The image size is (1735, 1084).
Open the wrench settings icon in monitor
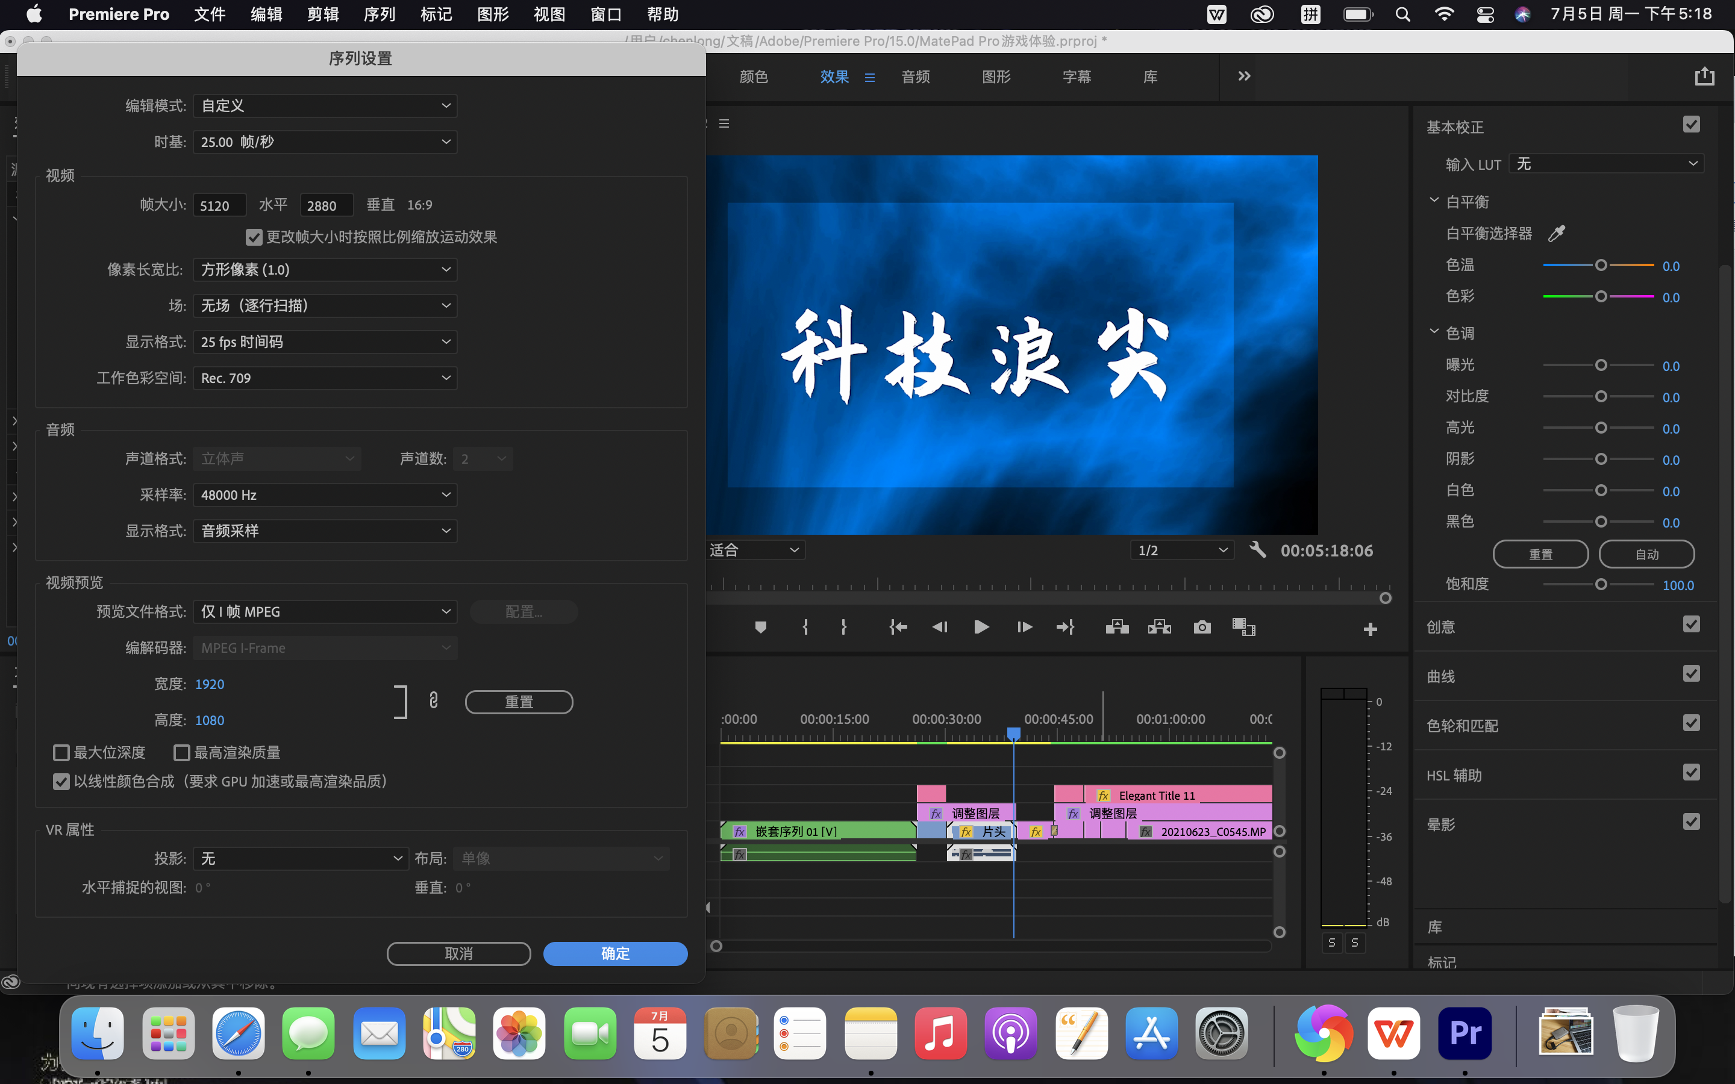[1257, 550]
